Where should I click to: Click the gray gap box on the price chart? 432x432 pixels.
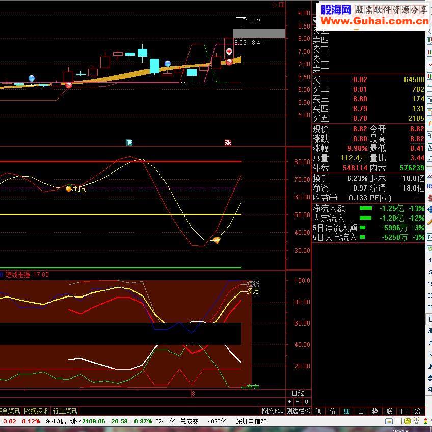point(259,33)
